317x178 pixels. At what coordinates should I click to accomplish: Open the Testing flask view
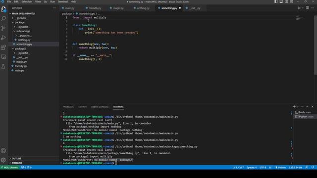[x=3, y=66]
